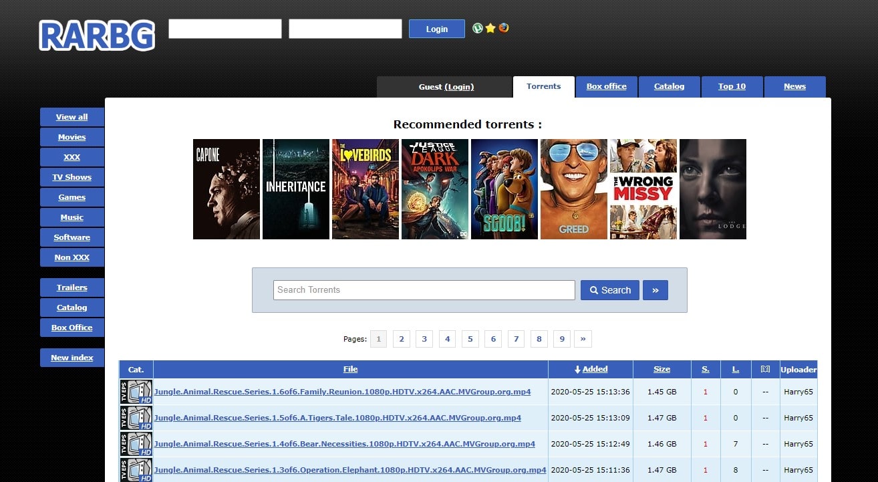Open Trailers in the sidebar
The height and width of the screenshot is (482, 878).
72,287
